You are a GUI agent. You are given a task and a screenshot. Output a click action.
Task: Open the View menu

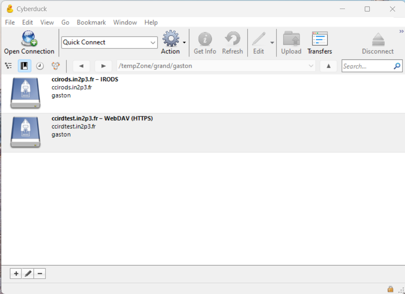(47, 22)
